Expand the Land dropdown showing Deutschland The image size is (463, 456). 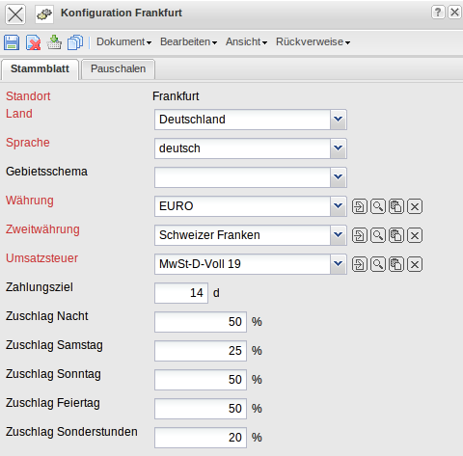coord(338,120)
